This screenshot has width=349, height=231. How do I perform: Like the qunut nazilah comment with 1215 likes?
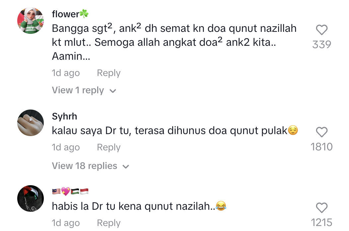pos(321,208)
